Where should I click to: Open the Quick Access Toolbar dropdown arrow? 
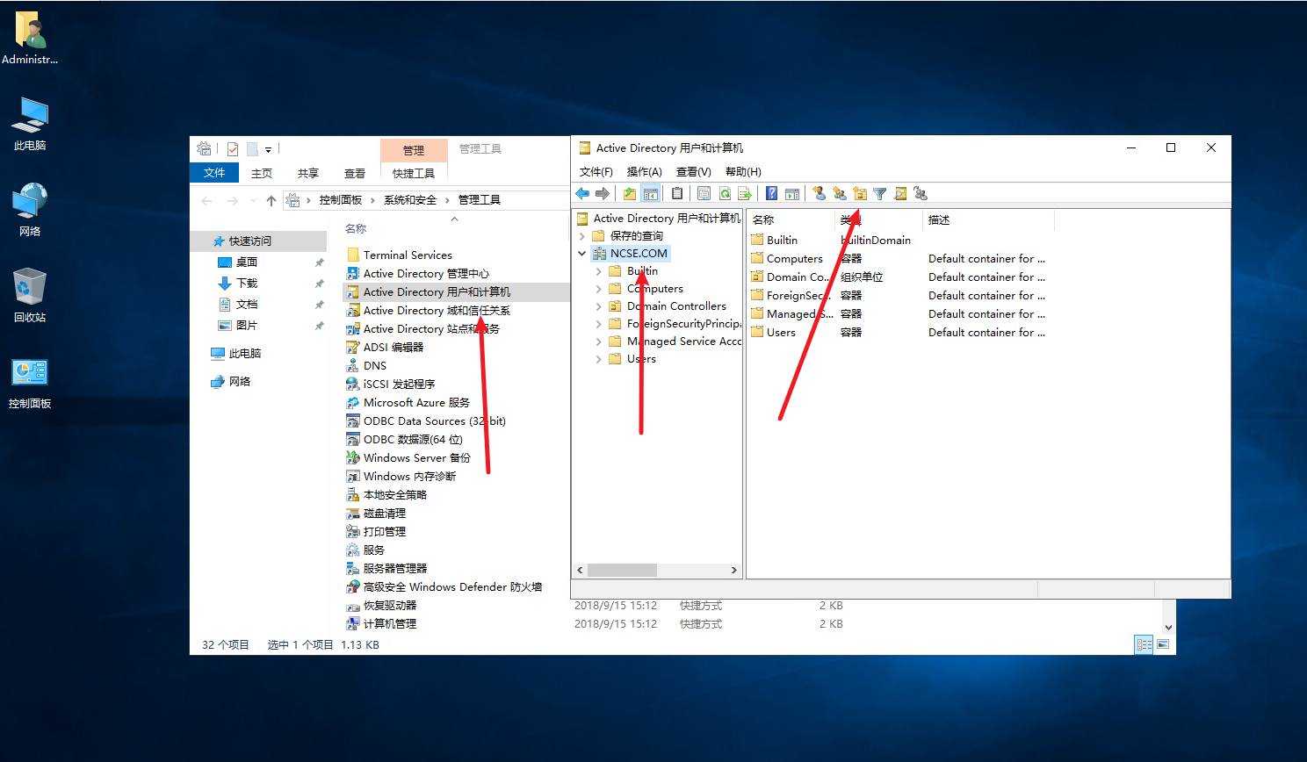(269, 150)
